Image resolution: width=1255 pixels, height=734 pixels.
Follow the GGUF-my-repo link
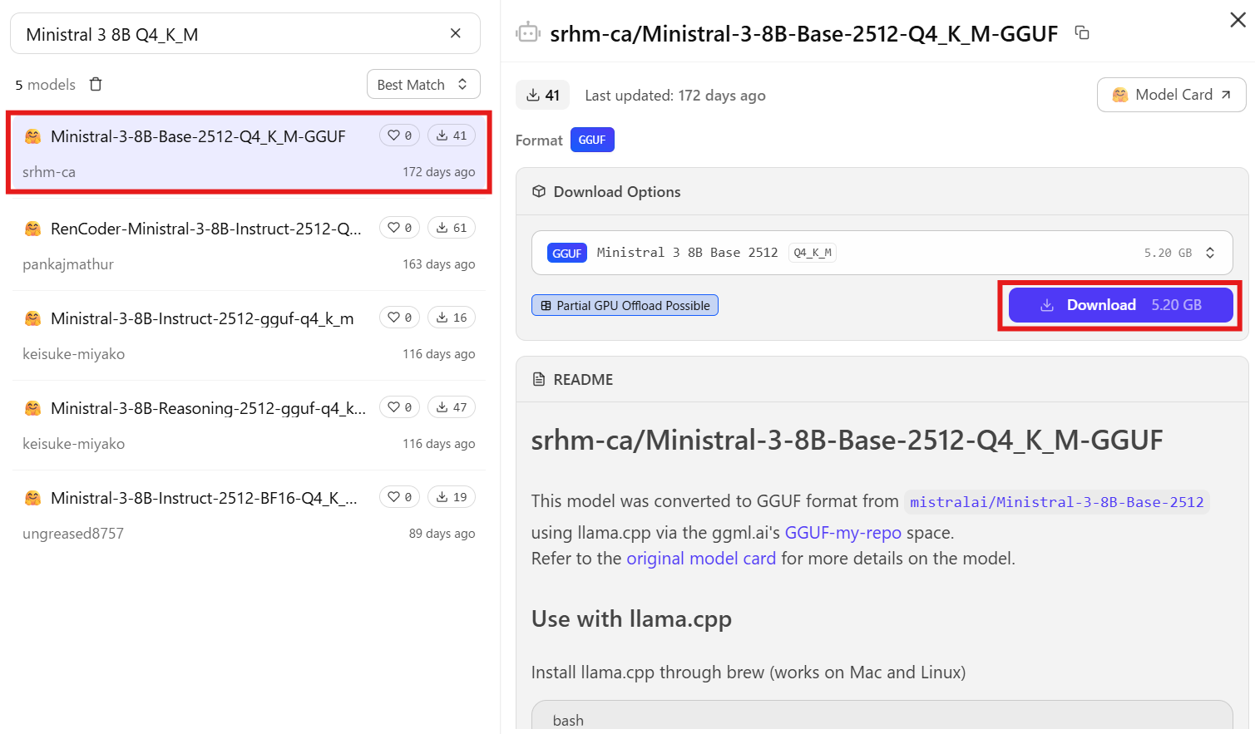[842, 533]
